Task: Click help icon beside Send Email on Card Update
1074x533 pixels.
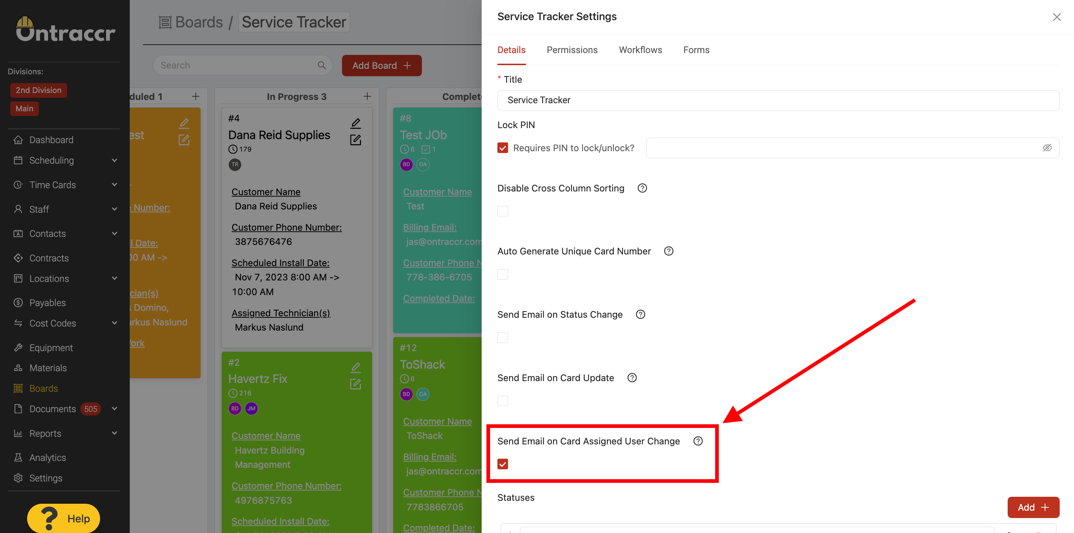Action: coord(632,378)
